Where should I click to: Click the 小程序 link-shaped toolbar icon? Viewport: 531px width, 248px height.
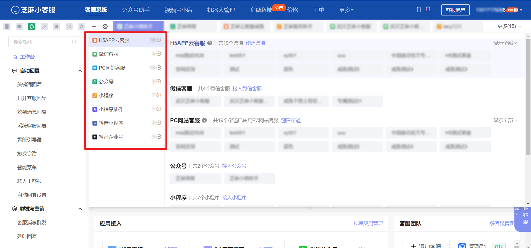[44, 27]
